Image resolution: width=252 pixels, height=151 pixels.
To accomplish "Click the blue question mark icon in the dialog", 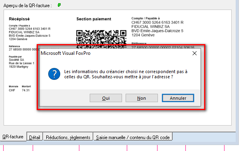I will click(54, 74).
